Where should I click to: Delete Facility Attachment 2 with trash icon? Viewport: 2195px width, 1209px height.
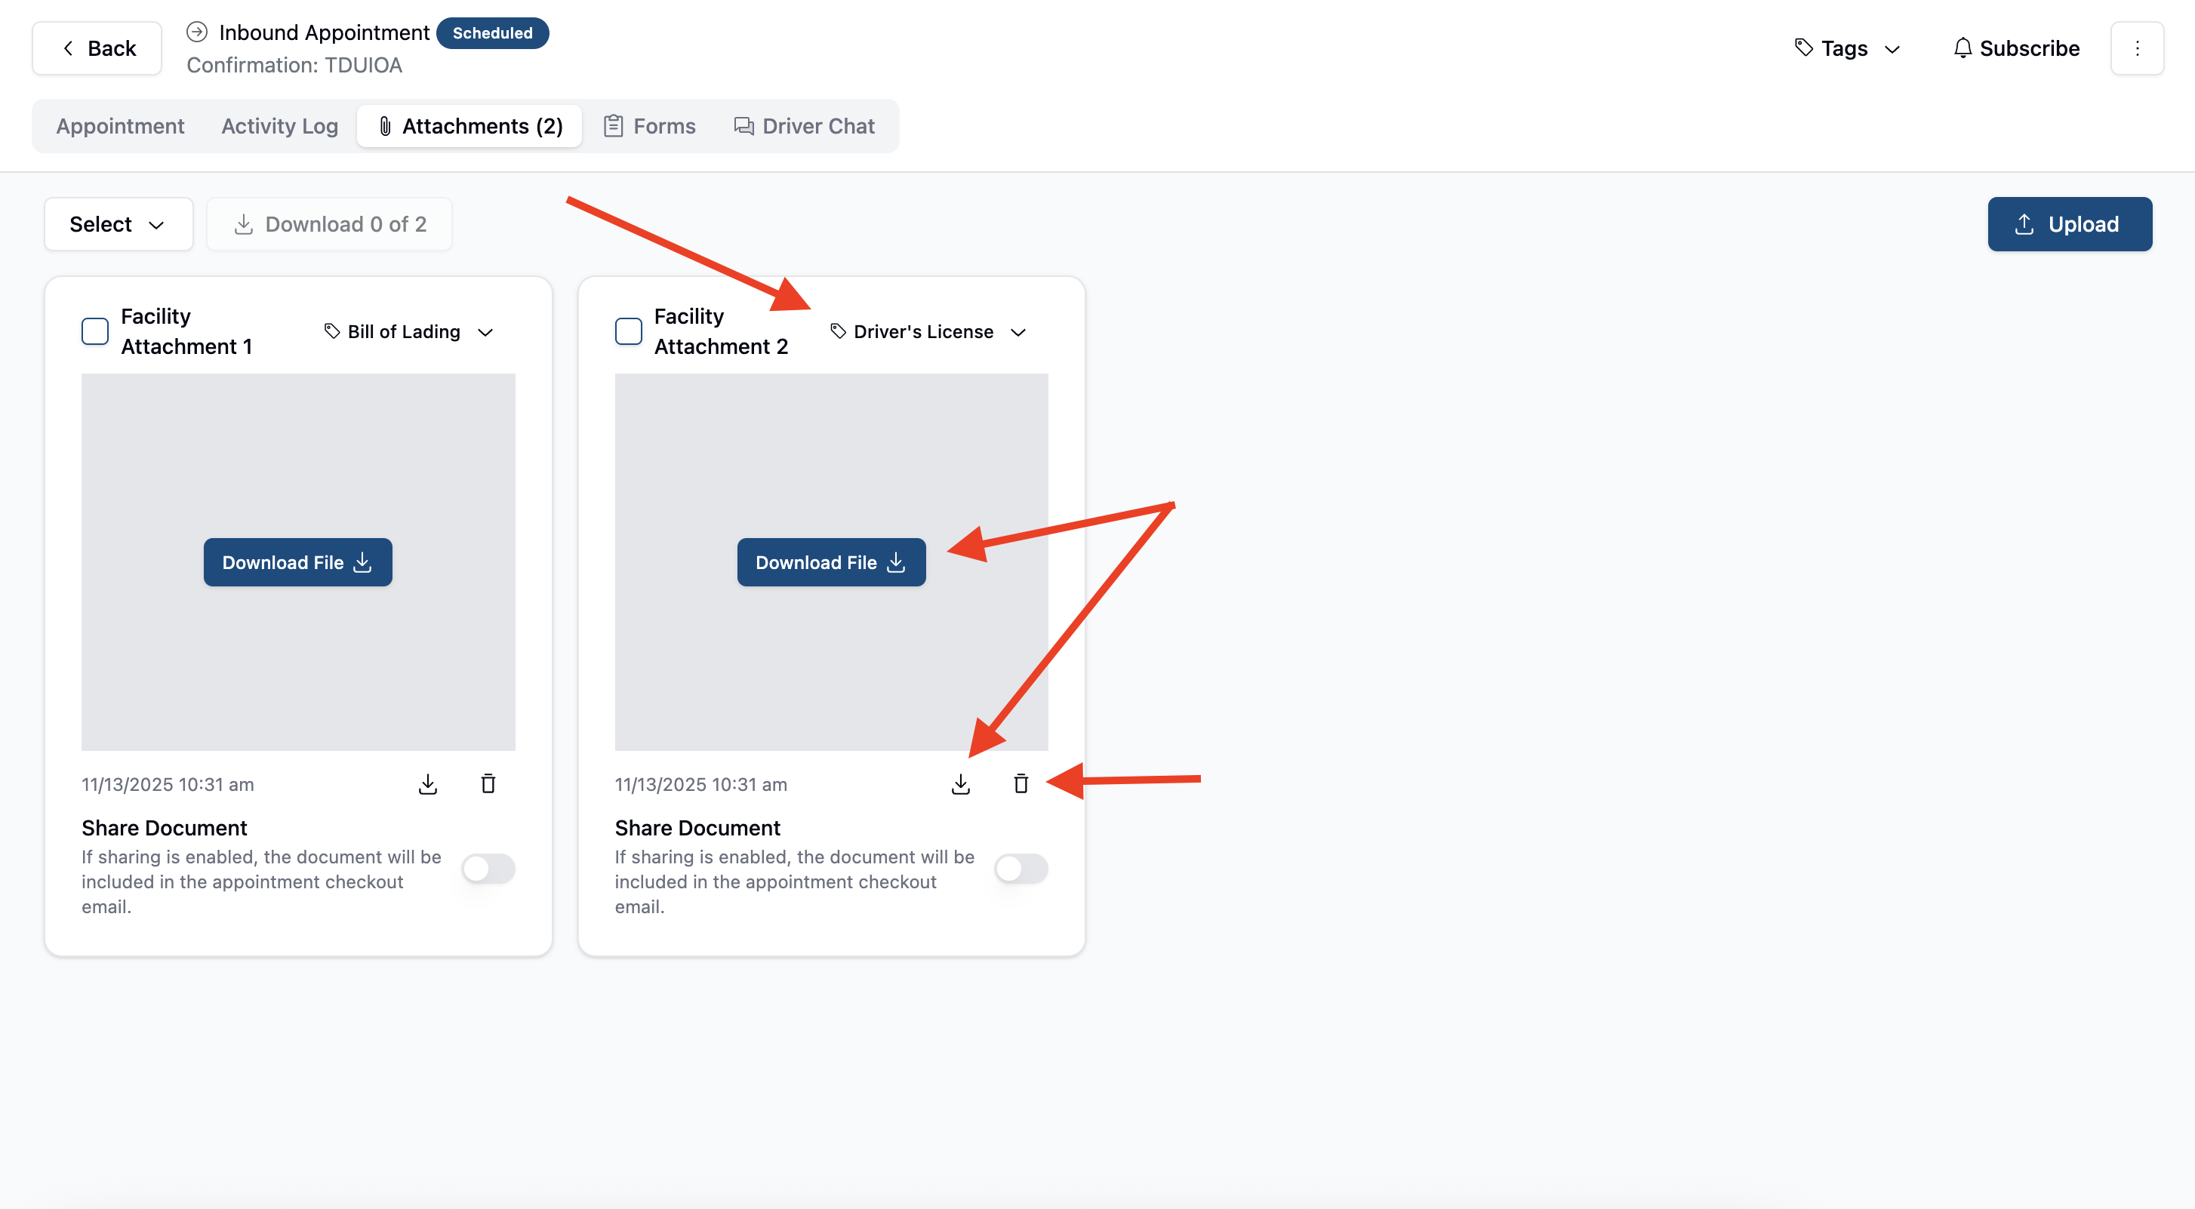[x=1021, y=784]
